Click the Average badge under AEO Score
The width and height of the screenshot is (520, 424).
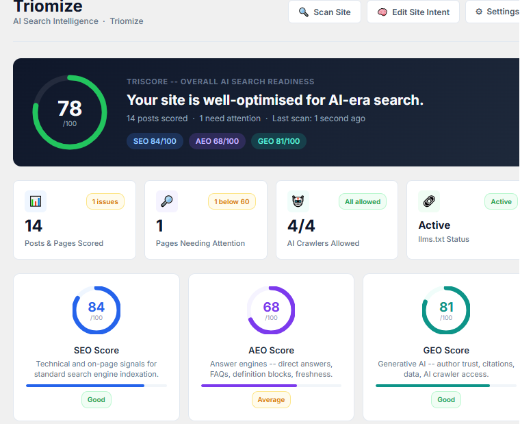coord(271,400)
